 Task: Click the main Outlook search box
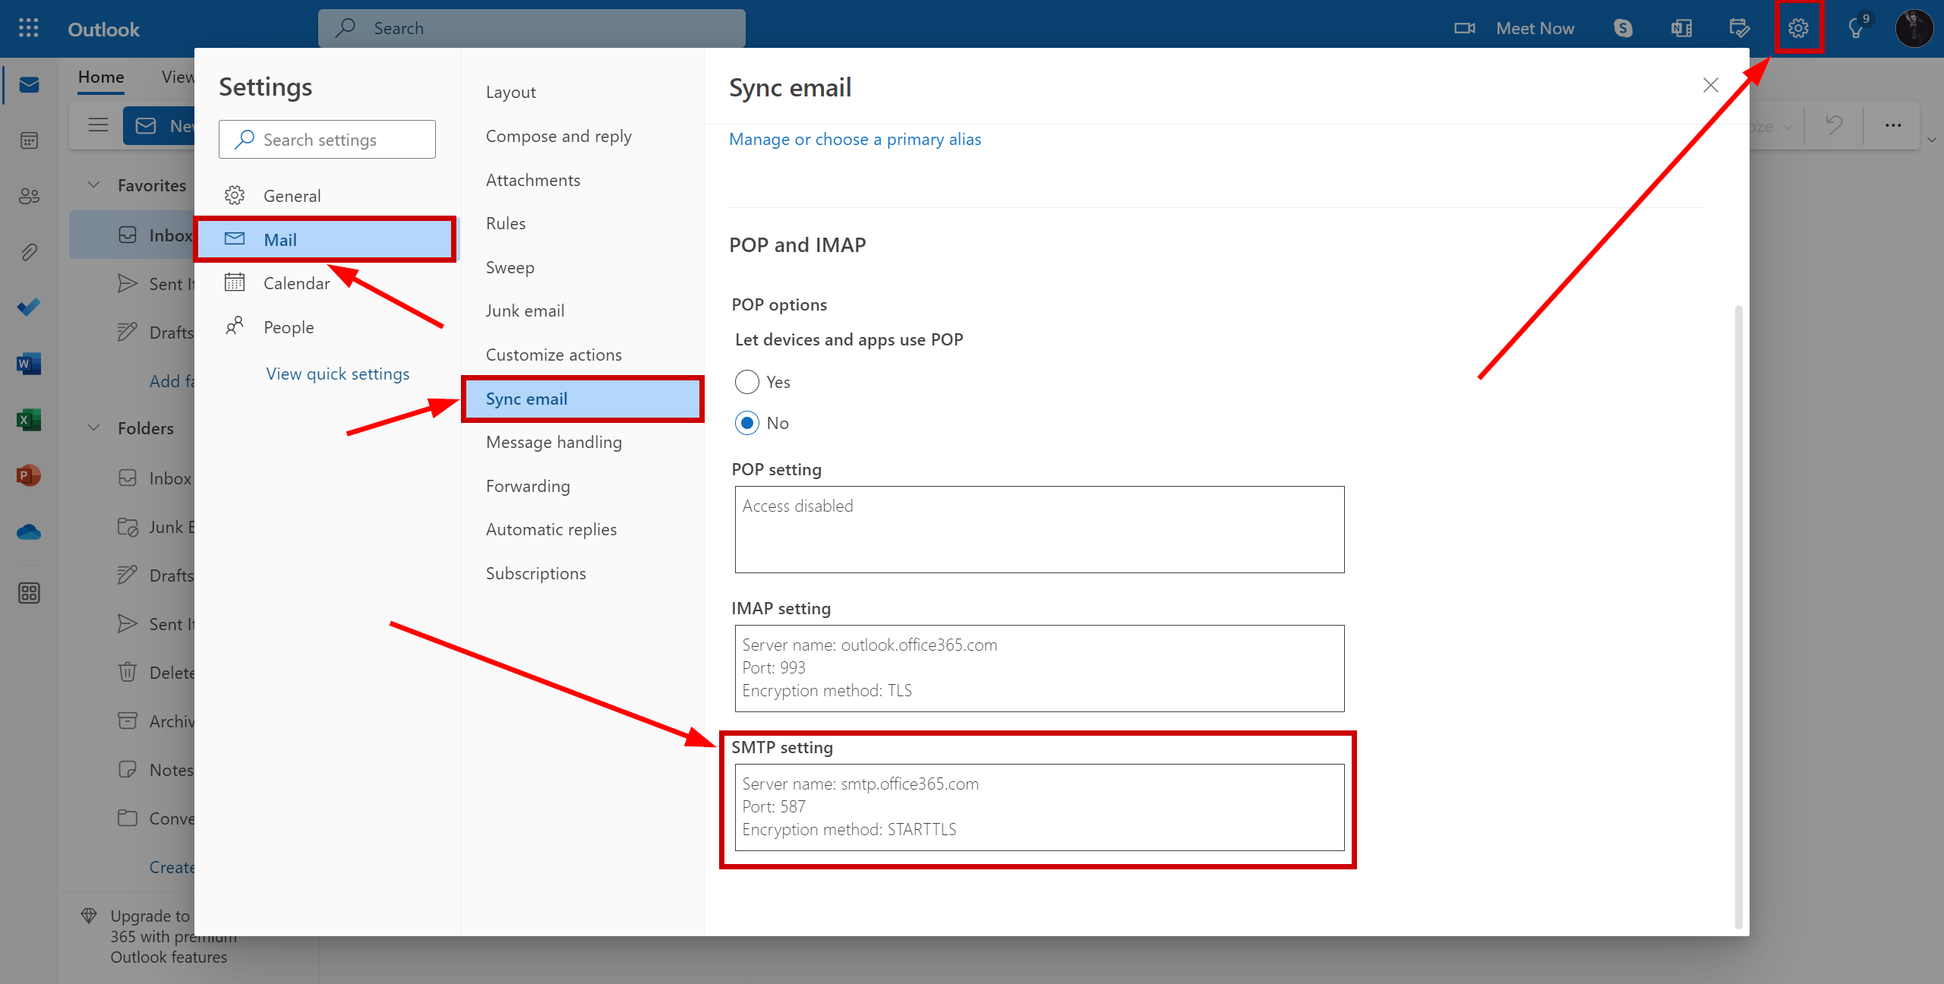(x=532, y=28)
